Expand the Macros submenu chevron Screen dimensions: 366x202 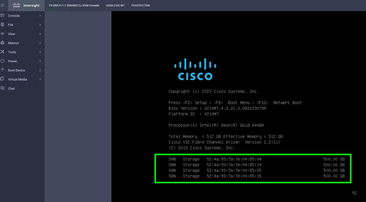[x=40, y=43]
